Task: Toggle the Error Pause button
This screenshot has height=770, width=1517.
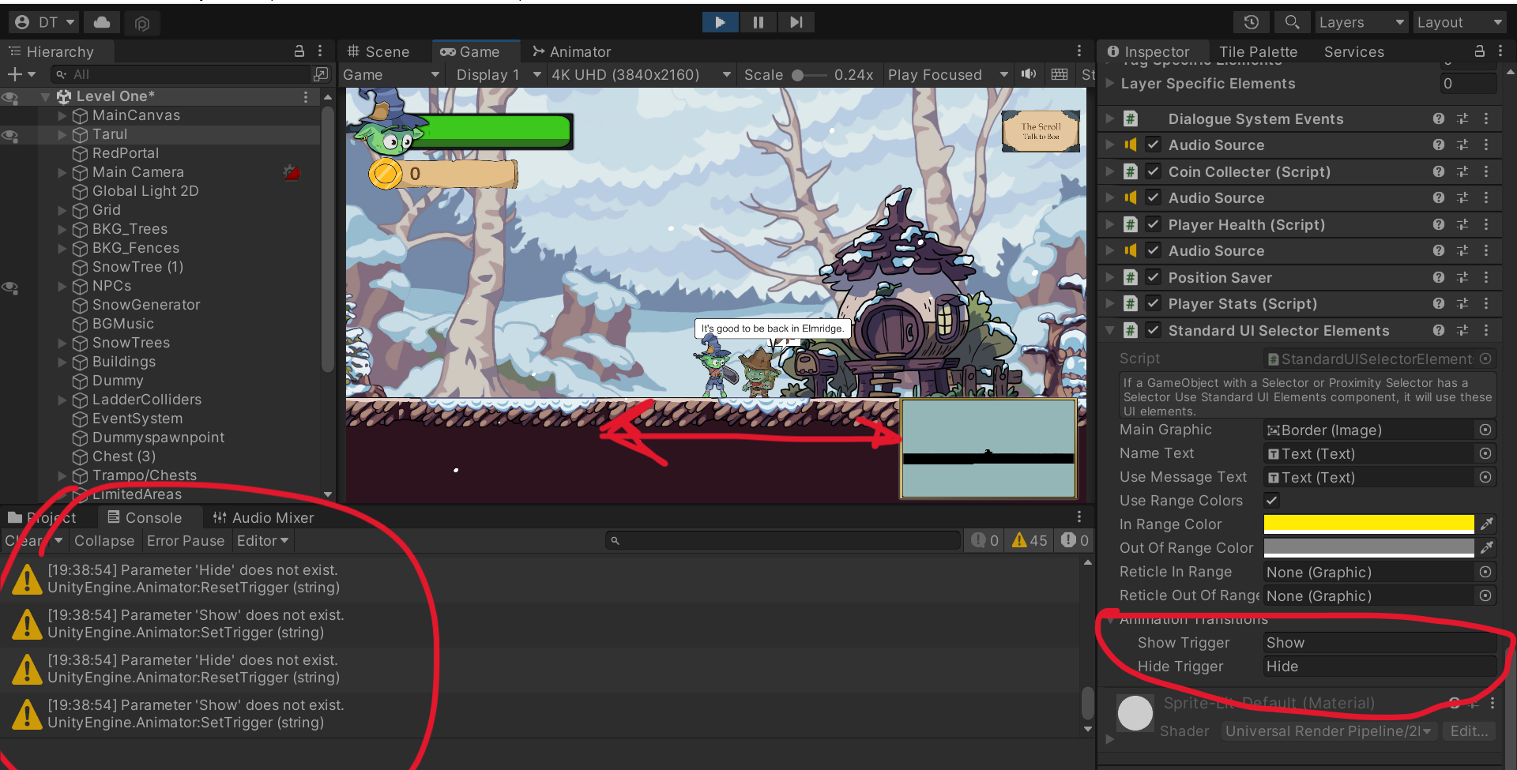Action: coord(186,540)
